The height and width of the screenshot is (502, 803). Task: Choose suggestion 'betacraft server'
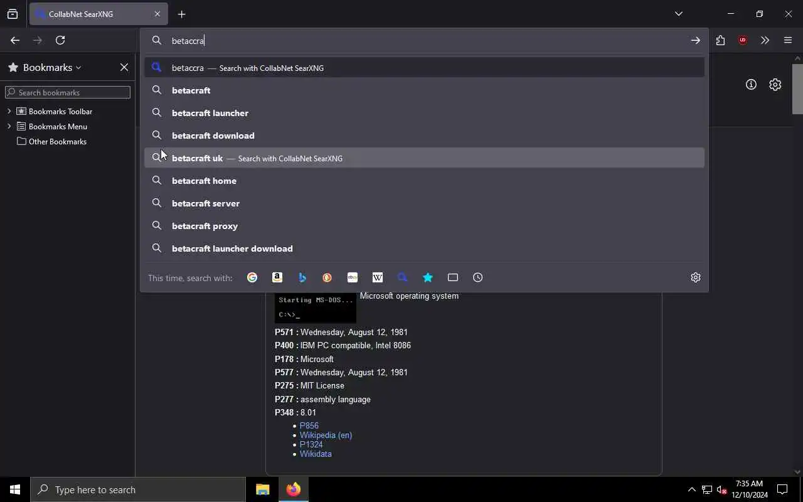coord(424,203)
